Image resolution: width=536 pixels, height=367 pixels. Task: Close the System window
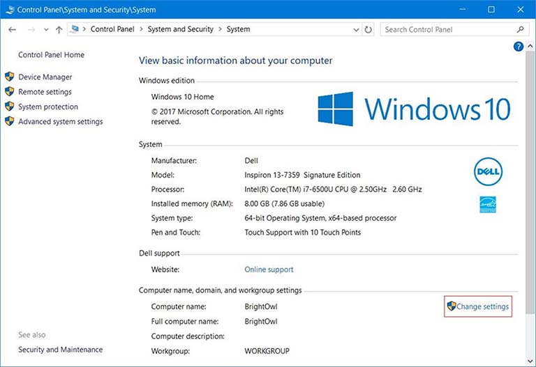pos(520,9)
